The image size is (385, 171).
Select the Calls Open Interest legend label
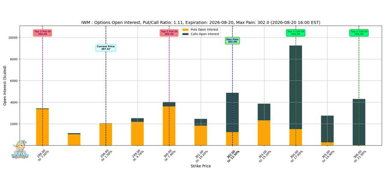[x=205, y=34]
